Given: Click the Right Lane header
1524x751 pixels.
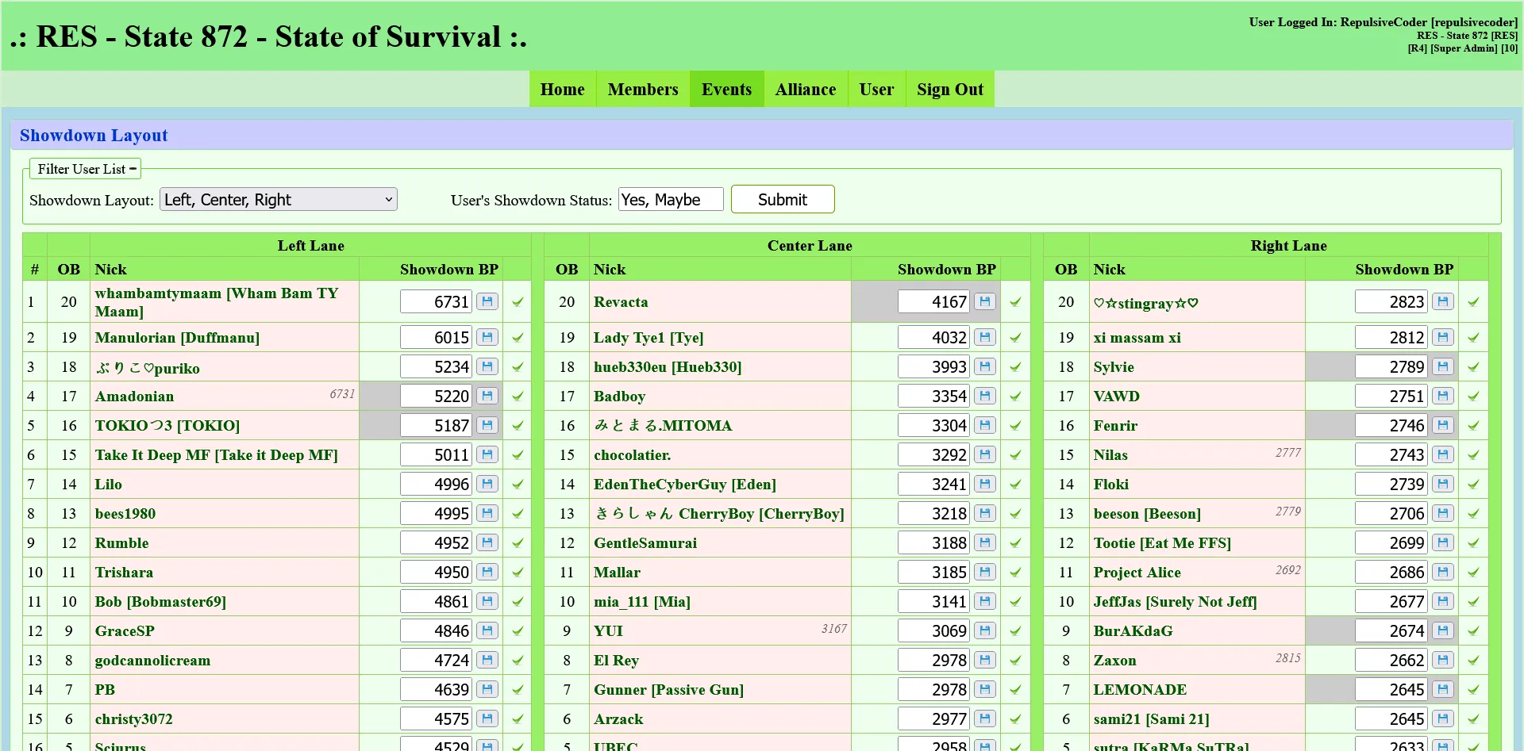Looking at the screenshot, I should (1289, 245).
